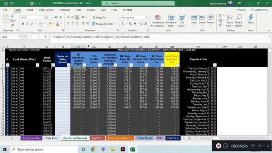Open filter dropdown for Local City Tax column
Screen dimensions: 272x153
(x=178, y=65)
